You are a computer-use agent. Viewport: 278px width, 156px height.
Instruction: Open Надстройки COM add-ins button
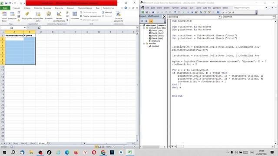tap(38, 16)
